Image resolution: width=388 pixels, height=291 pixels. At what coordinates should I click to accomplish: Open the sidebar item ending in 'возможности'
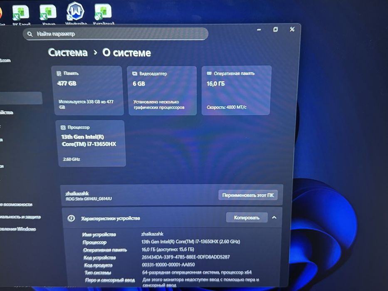(16, 205)
